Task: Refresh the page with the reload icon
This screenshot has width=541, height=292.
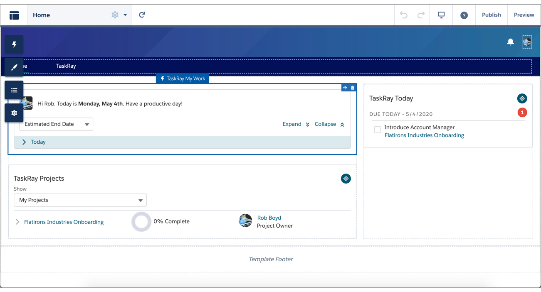Action: [142, 15]
